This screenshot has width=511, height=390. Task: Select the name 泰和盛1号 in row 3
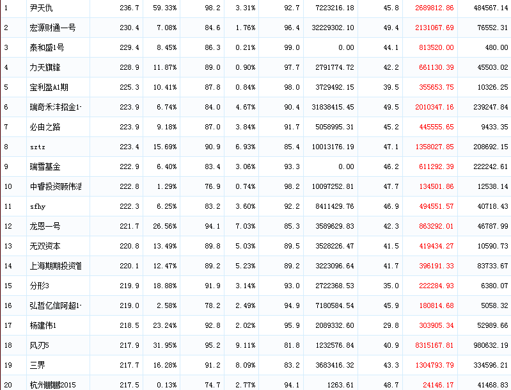click(47, 47)
